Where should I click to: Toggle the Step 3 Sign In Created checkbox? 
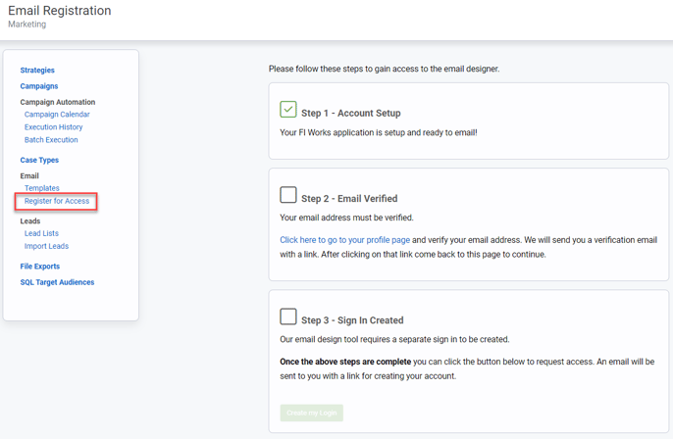[288, 317]
